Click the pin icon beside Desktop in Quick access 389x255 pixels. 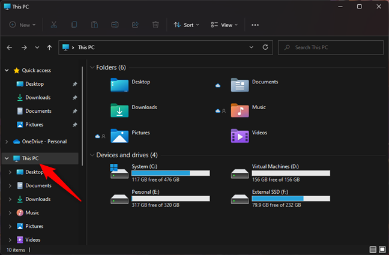[74, 84]
